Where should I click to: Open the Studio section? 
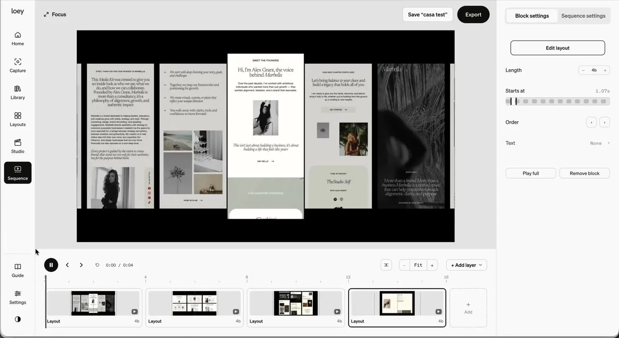[17, 146]
